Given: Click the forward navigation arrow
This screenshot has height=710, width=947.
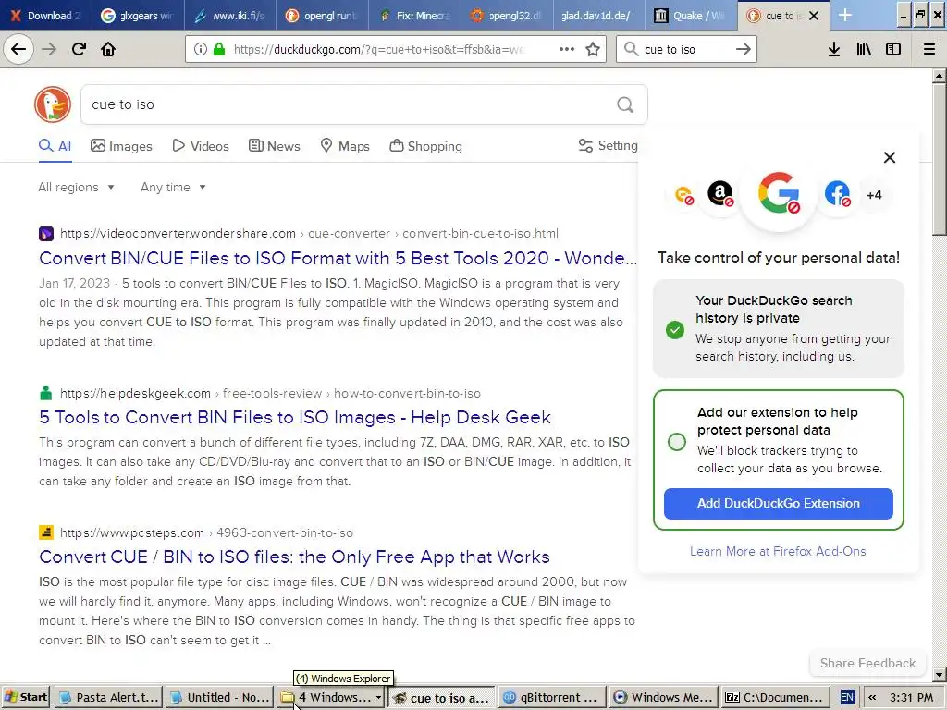Looking at the screenshot, I should tap(49, 49).
